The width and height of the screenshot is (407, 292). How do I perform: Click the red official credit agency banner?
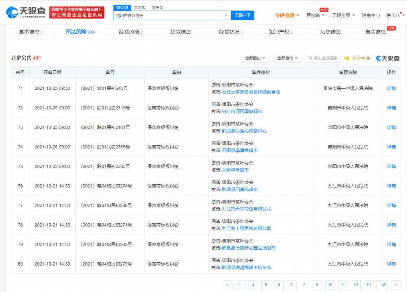77,13
